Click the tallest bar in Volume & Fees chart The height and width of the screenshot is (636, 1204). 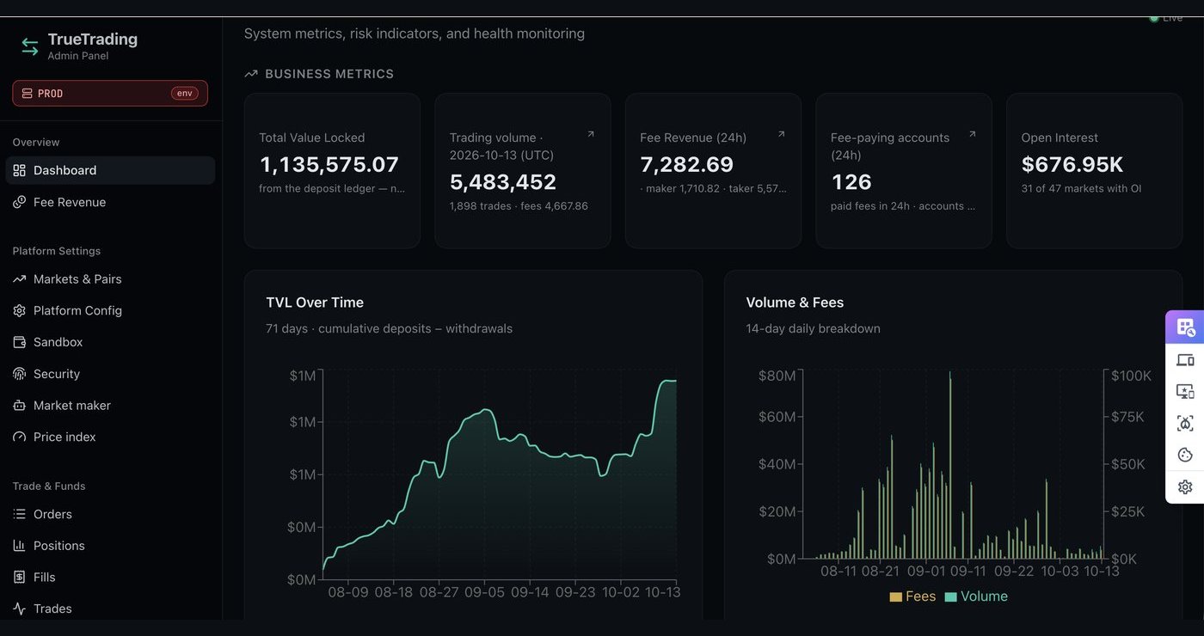click(950, 465)
